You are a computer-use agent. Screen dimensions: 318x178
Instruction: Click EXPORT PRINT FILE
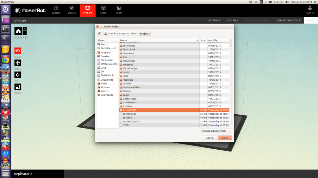tap(289, 20)
